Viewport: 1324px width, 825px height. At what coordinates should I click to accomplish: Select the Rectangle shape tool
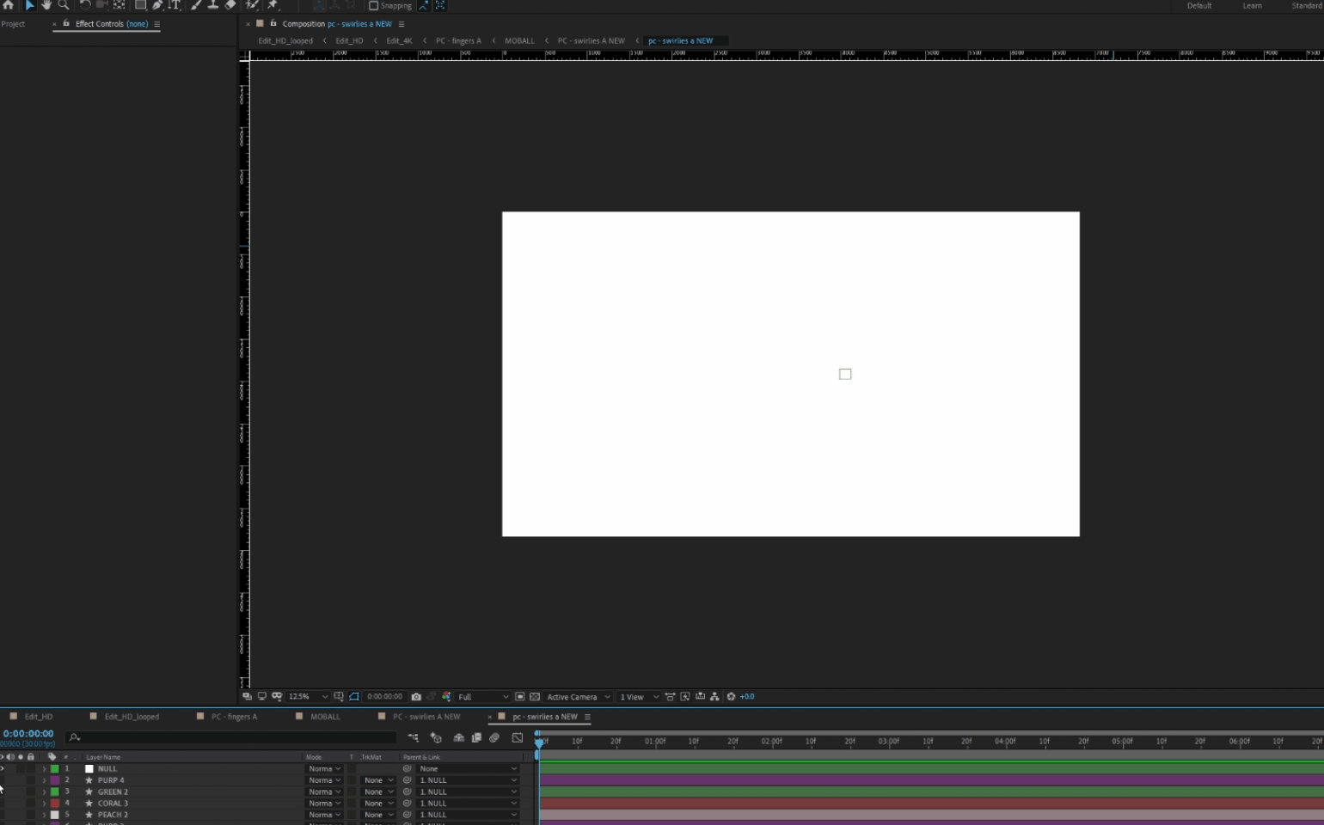click(140, 5)
